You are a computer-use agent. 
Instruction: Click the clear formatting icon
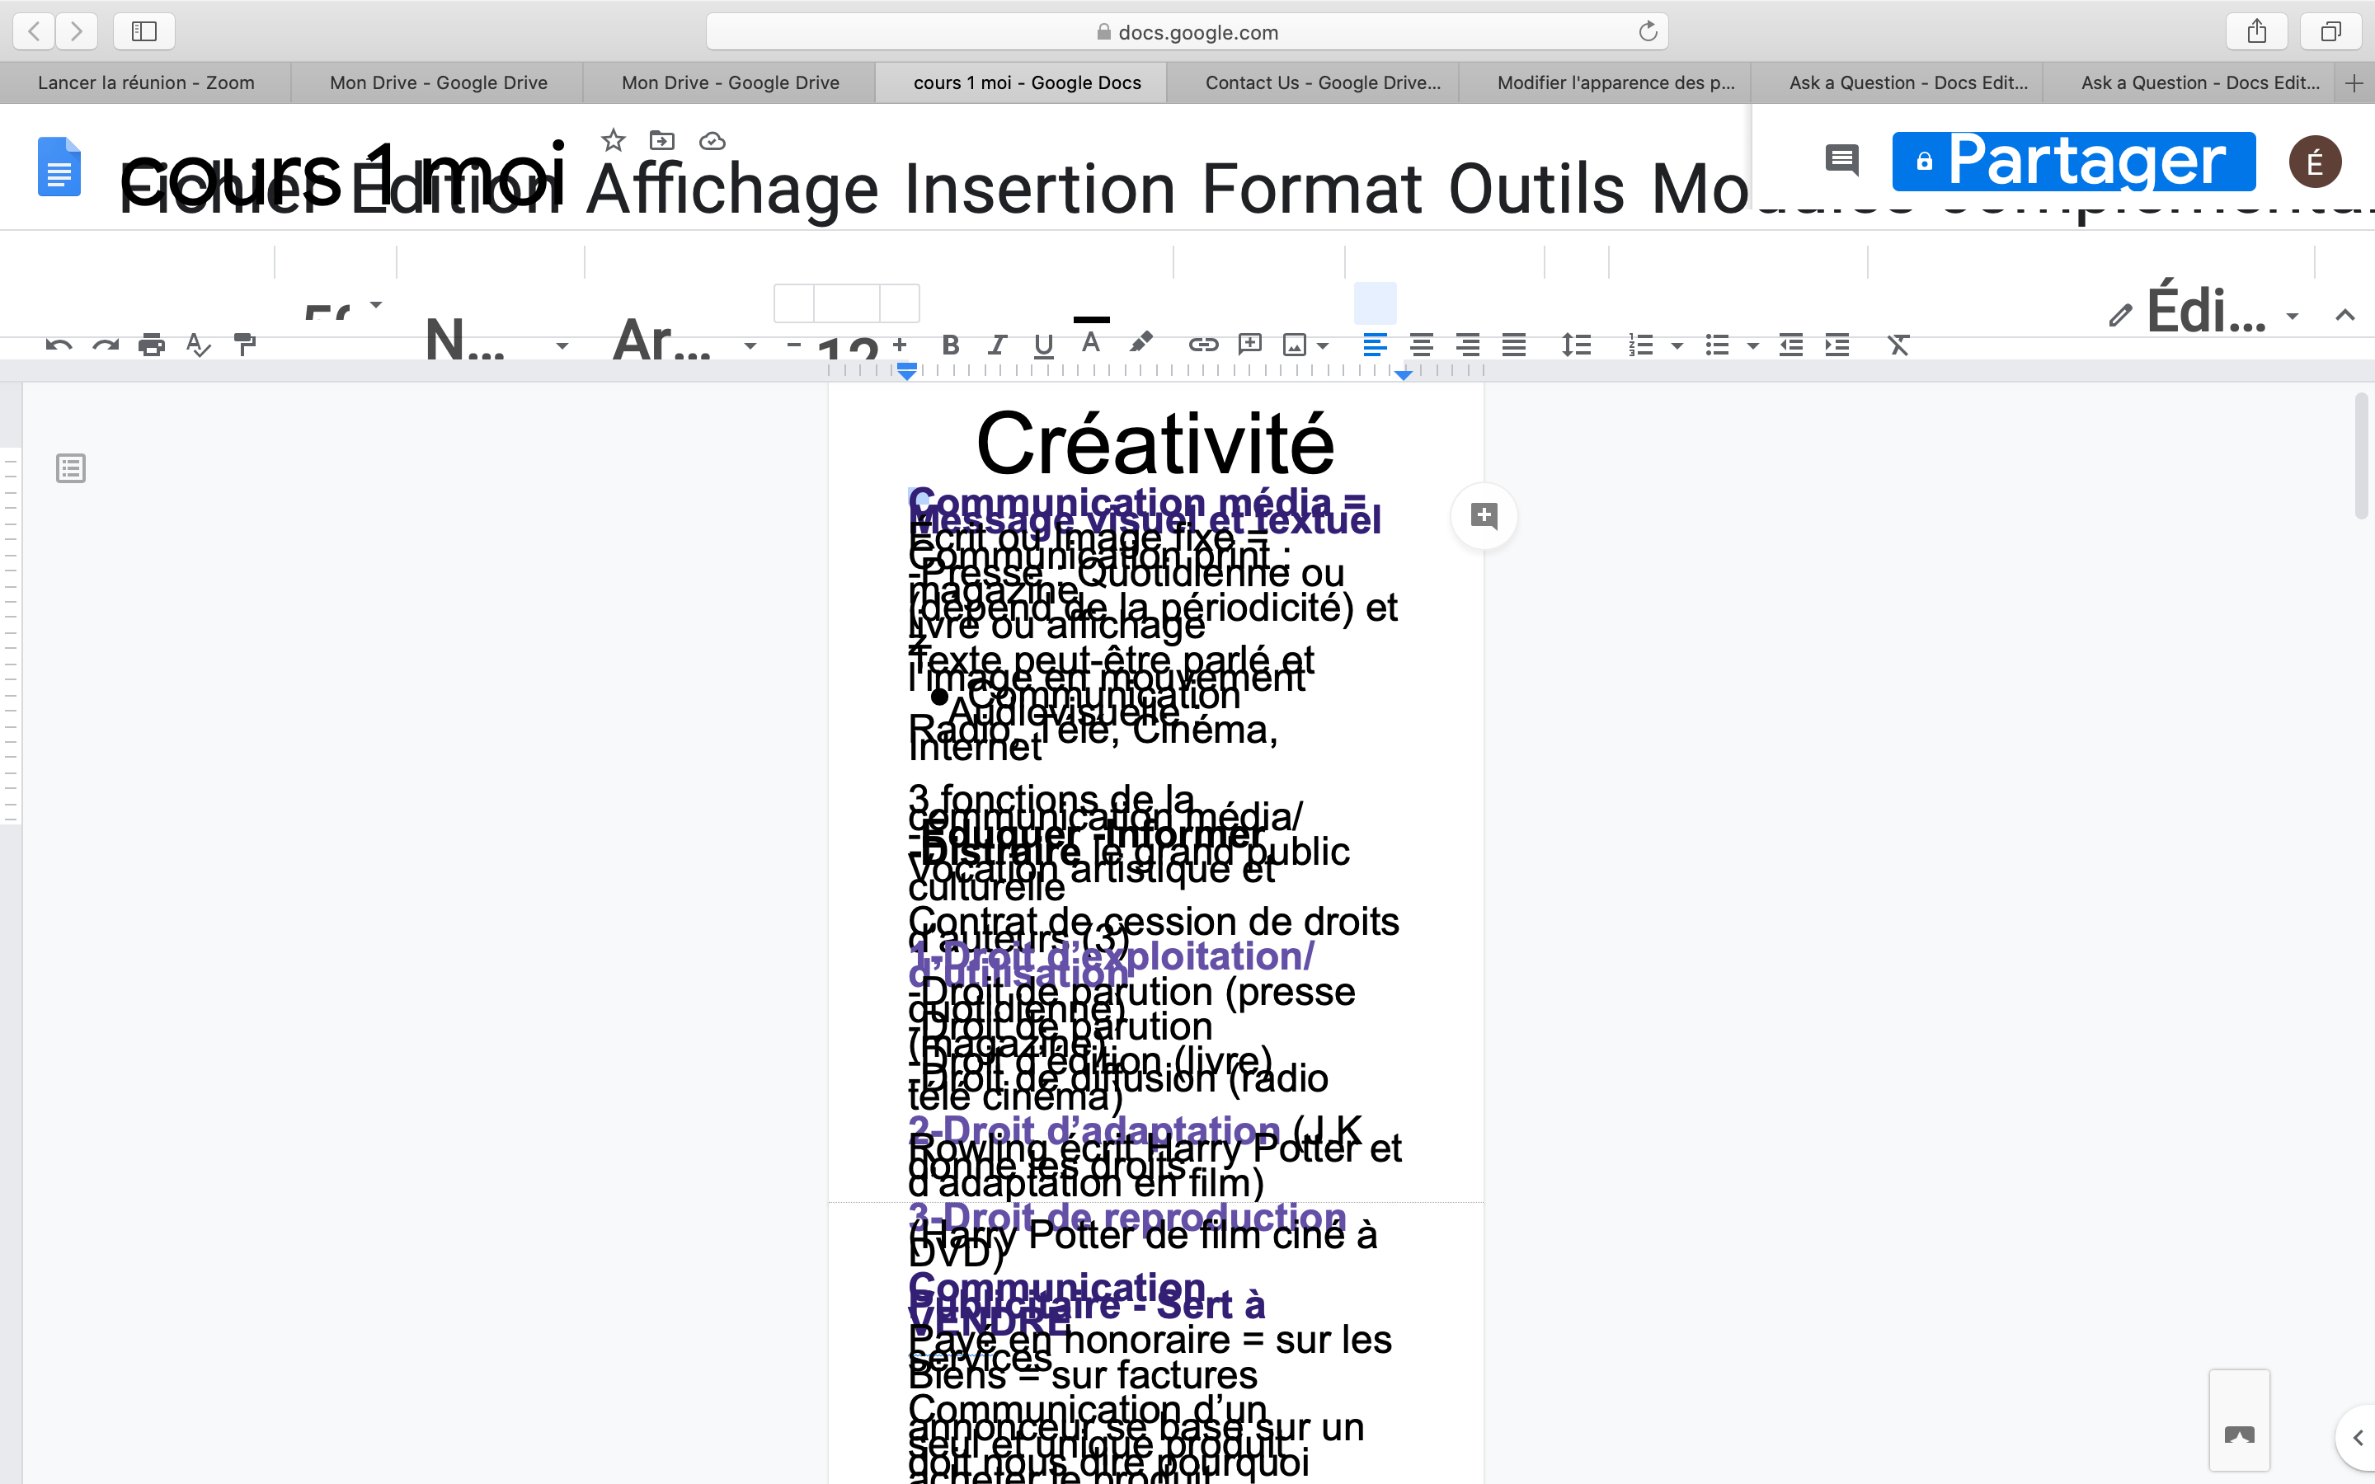pyautogui.click(x=1898, y=345)
